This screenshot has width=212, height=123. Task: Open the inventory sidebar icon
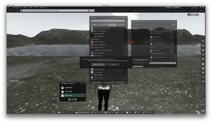tap(203, 68)
